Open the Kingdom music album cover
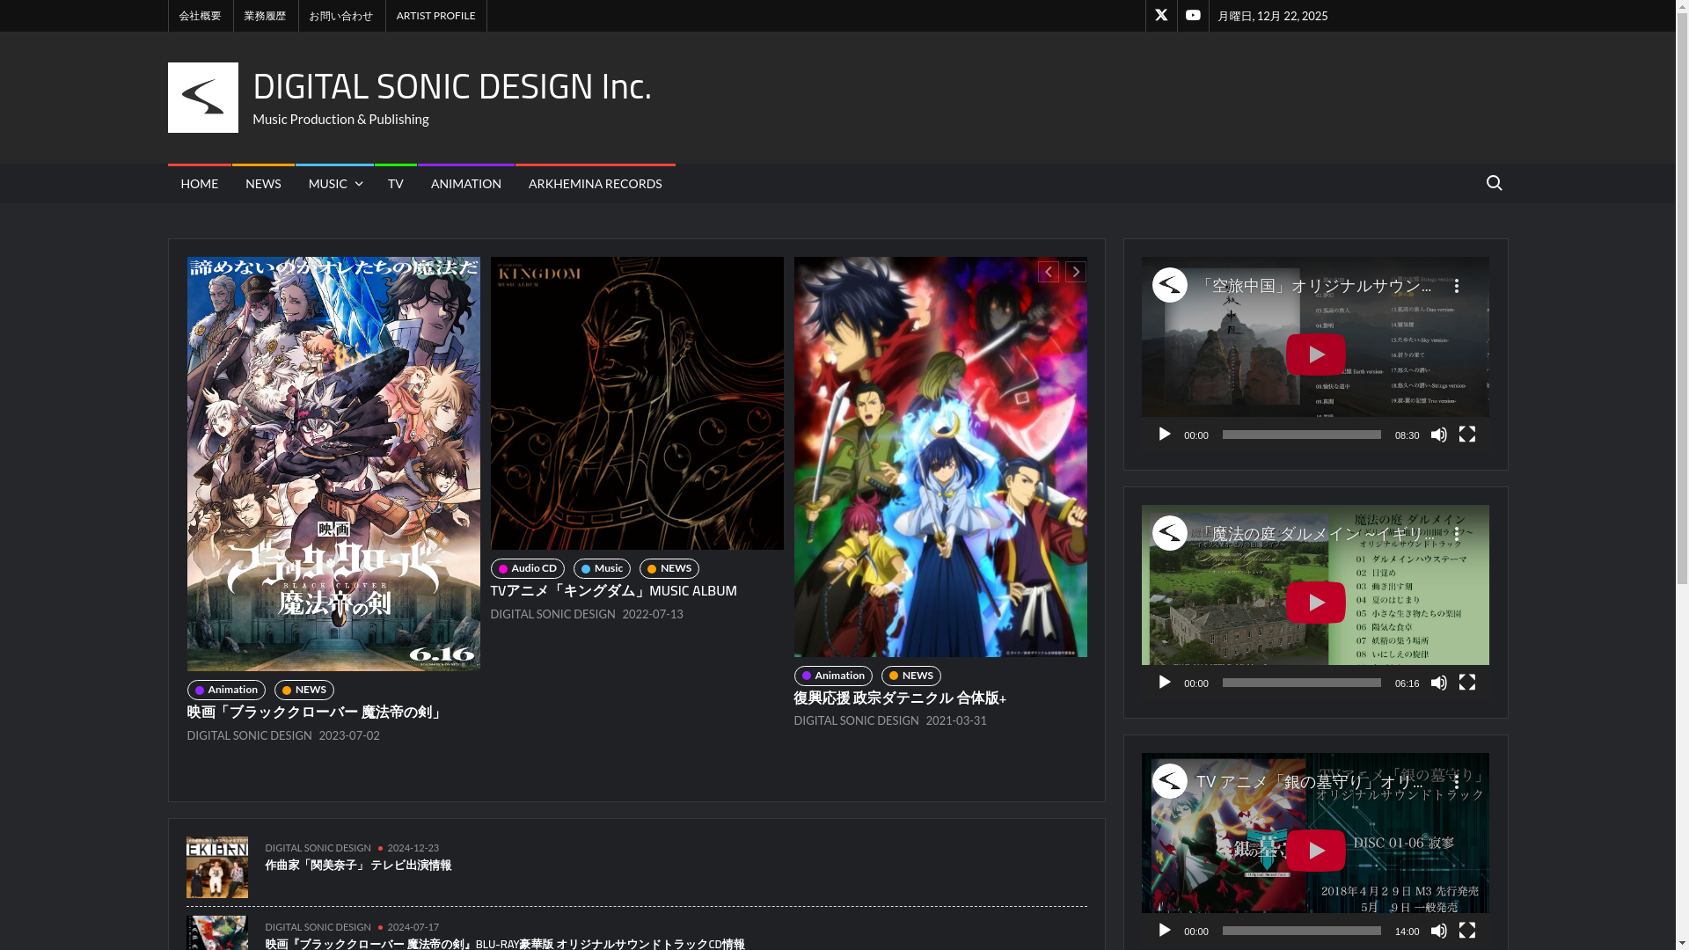This screenshot has height=950, width=1689. (x=637, y=403)
